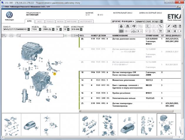This screenshot has width=185, height=140.
Task: Click the parts table horizontal scrollbar
Action: [x=127, y=111]
